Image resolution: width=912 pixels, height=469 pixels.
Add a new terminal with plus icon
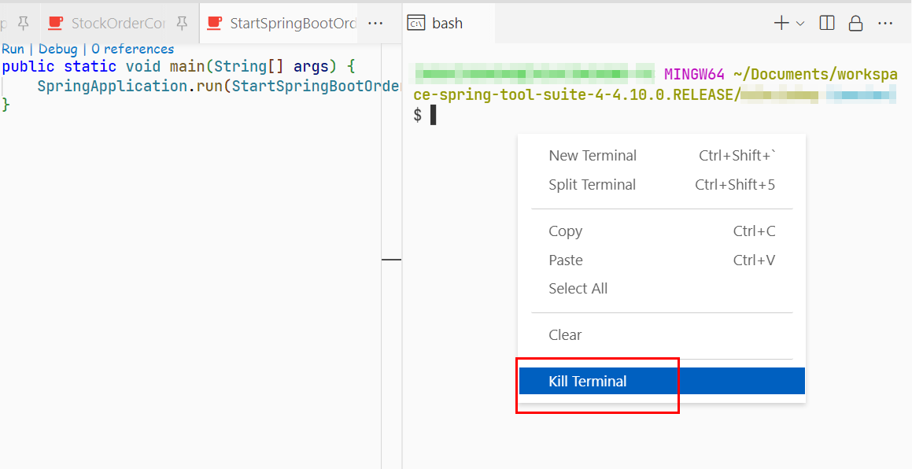pos(781,24)
